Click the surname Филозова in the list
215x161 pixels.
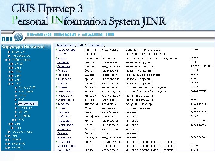pos(64,79)
